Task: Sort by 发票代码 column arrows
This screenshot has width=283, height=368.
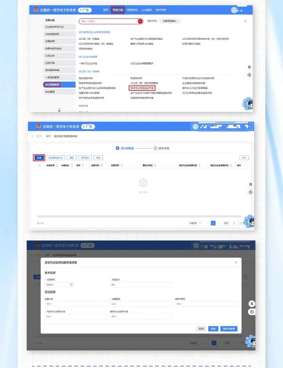Action: click(x=102, y=165)
